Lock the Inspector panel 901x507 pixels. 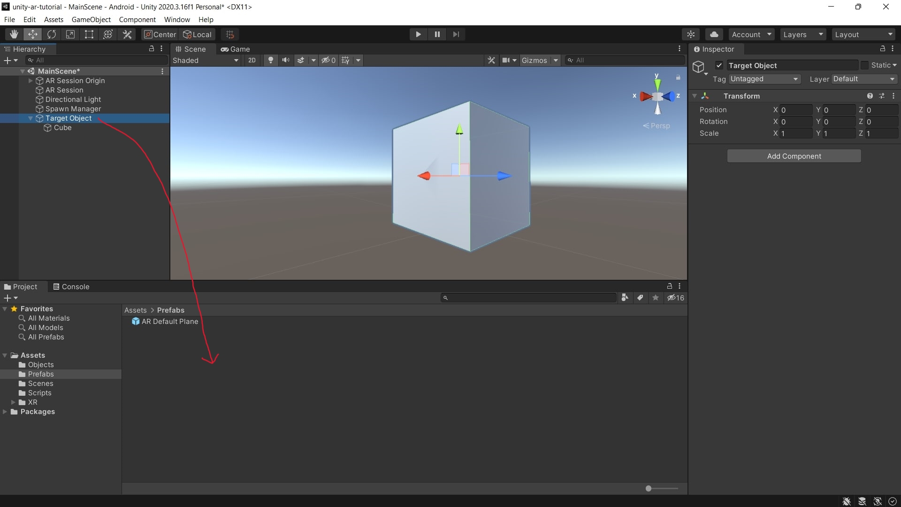882,49
